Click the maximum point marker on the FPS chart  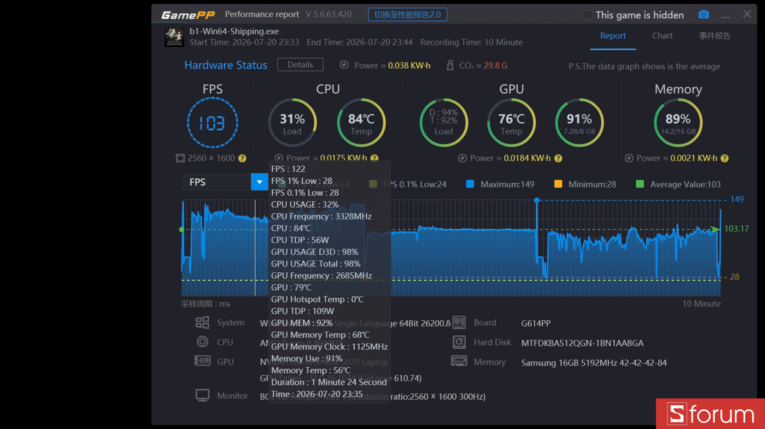tap(537, 200)
